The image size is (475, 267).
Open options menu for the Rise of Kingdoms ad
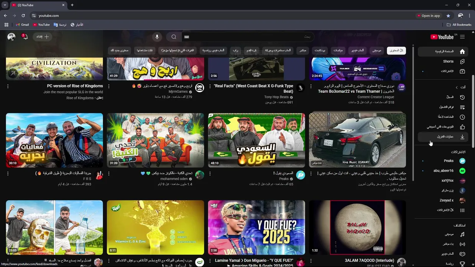tap(8, 86)
